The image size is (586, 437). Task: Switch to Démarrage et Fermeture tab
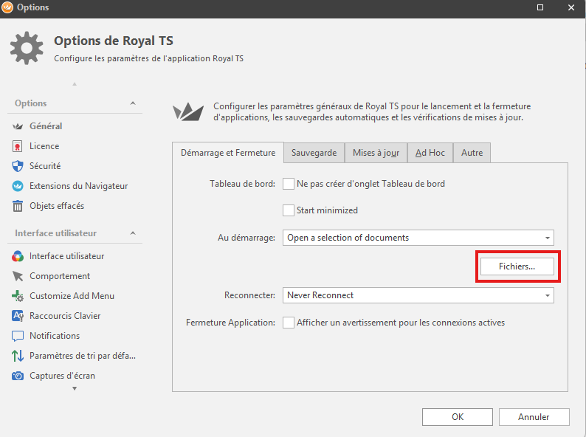228,153
